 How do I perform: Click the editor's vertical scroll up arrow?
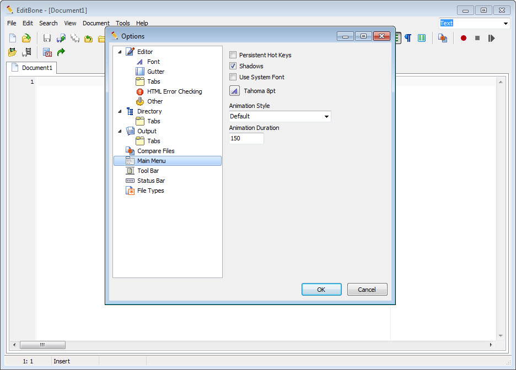coord(501,82)
